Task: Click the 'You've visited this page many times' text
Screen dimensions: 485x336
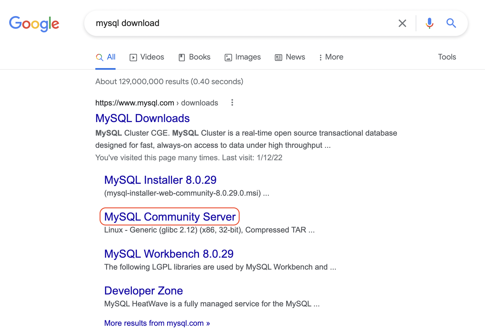Action: coord(189,158)
